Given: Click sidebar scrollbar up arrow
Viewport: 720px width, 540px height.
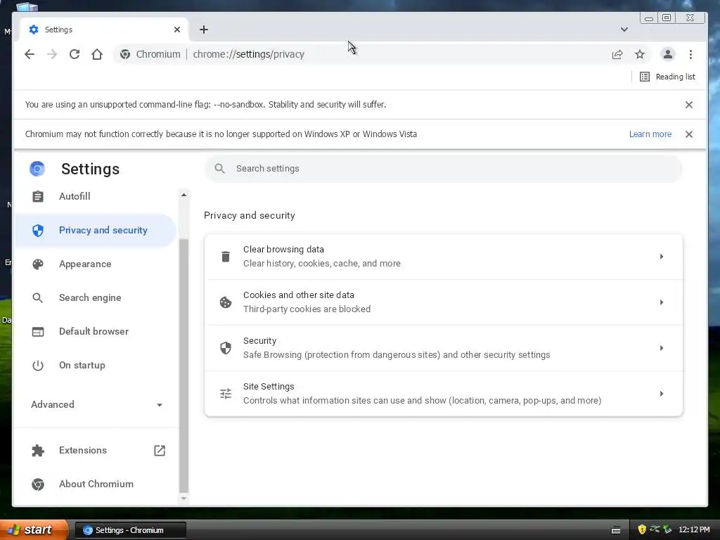Looking at the screenshot, I should point(184,195).
